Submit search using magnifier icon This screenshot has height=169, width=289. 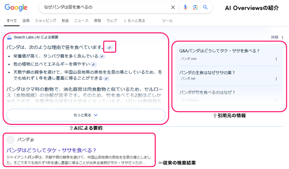205,7
